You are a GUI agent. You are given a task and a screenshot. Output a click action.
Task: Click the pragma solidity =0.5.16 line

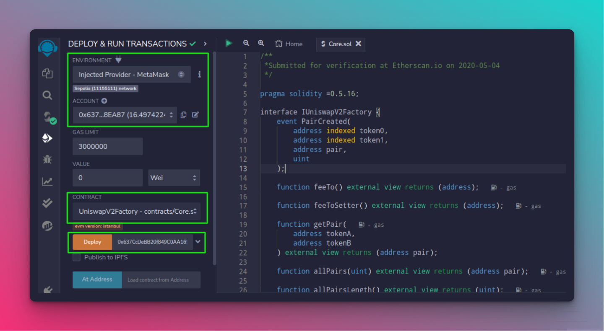(x=310, y=94)
